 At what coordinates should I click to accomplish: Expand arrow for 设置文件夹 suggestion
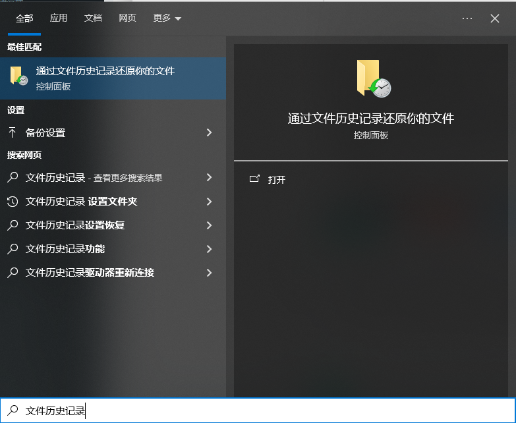210,202
